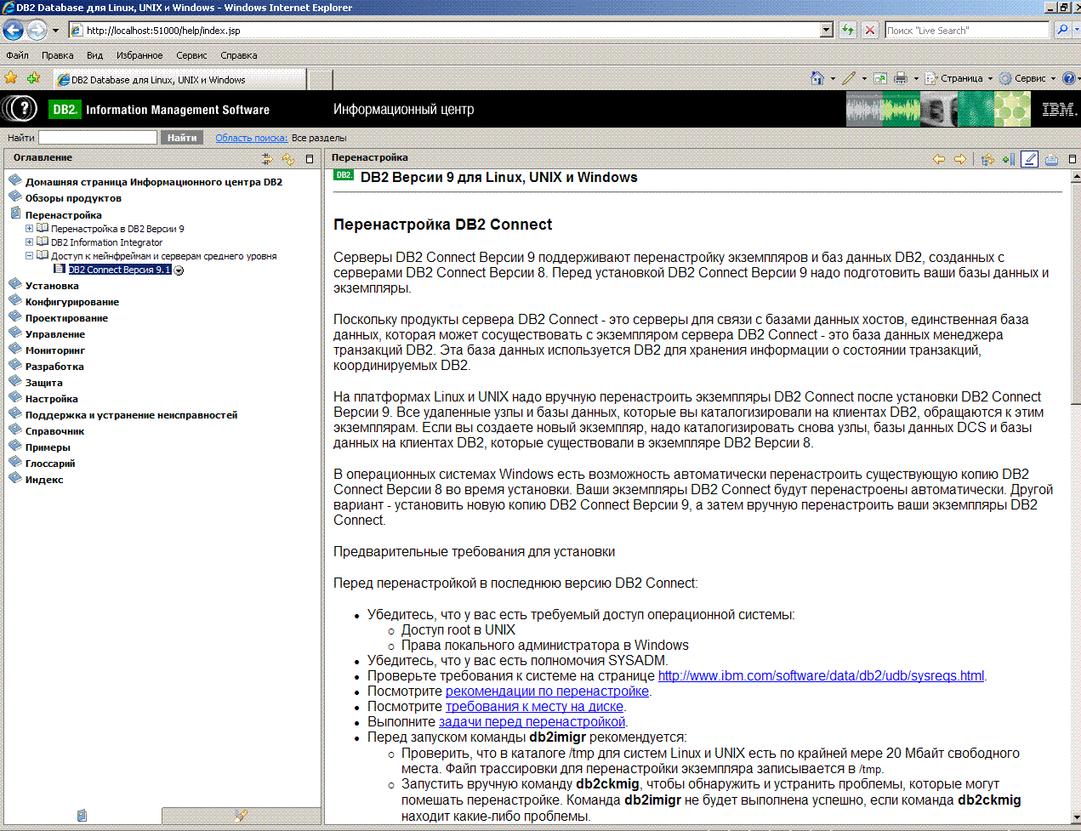This screenshot has height=831, width=1081.
Task: Click the sync/refresh icon in Оглавление header
Action: (x=288, y=159)
